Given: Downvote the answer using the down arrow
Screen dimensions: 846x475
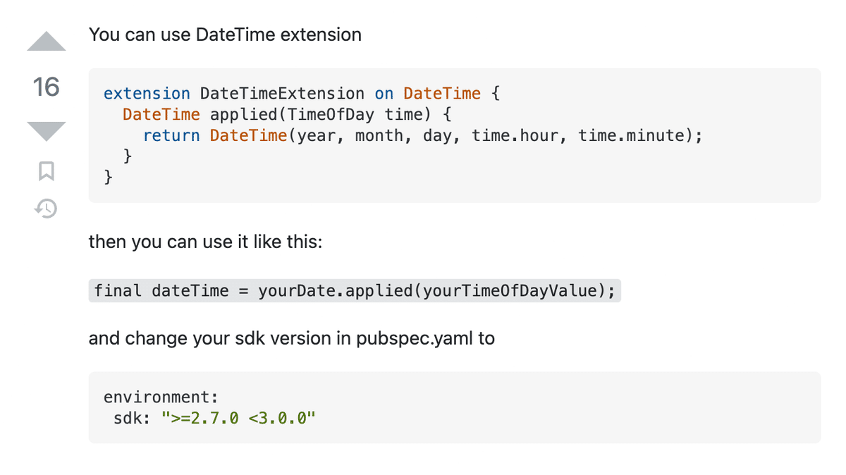Looking at the screenshot, I should click(x=45, y=131).
